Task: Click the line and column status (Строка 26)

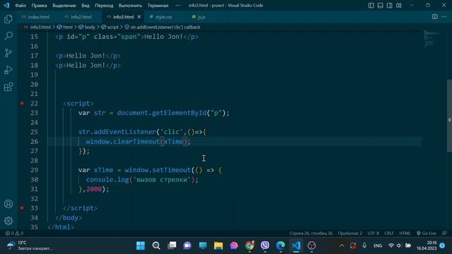Action: 311,234
